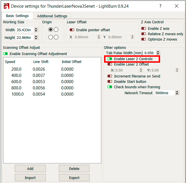186x183 pixels.
Task: Decrease Width with the down stepper arrow
Action: 36,31
